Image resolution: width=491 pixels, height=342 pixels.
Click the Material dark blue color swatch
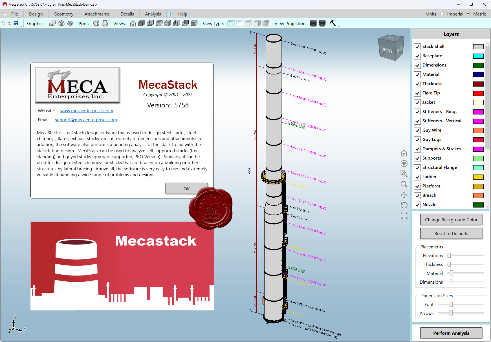click(x=478, y=75)
